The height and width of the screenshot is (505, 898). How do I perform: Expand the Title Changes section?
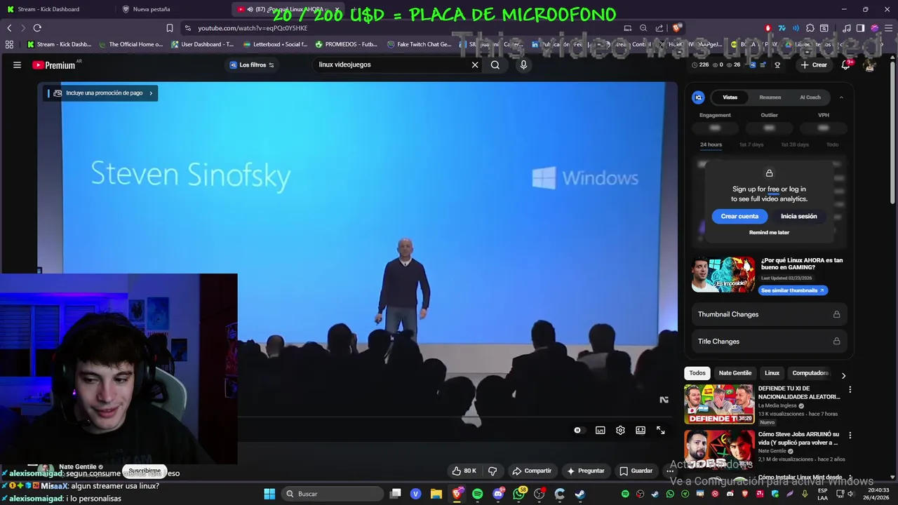click(769, 342)
